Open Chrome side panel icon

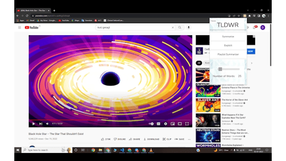[259, 16]
